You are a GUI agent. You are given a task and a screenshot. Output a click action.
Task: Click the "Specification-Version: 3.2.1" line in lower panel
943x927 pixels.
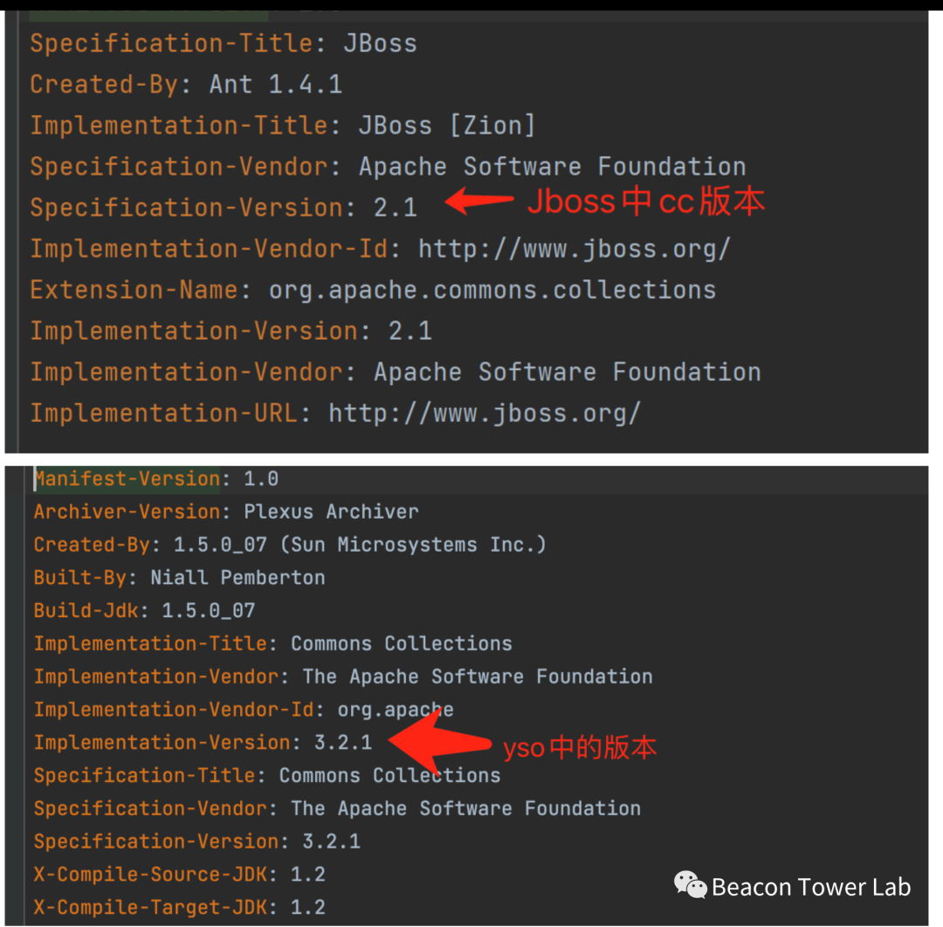pos(196,841)
